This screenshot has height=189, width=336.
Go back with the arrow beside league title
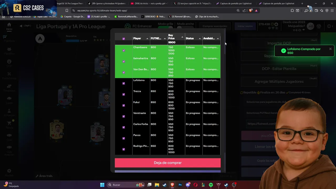pos(21,26)
